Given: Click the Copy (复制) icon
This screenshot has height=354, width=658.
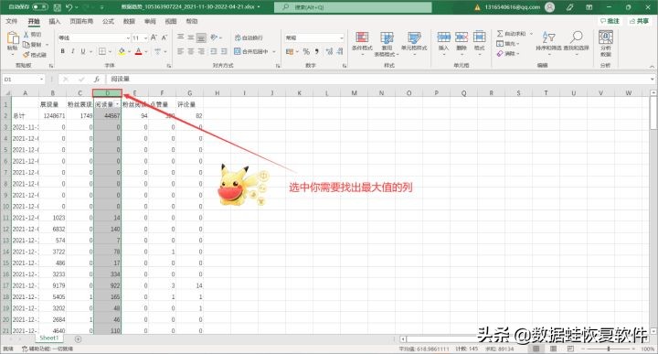Looking at the screenshot, I should (x=26, y=45).
